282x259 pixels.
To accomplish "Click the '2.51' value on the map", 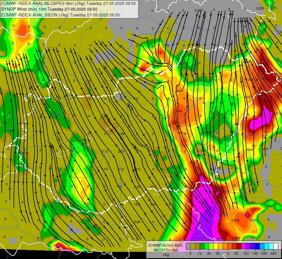I will point(266,149).
